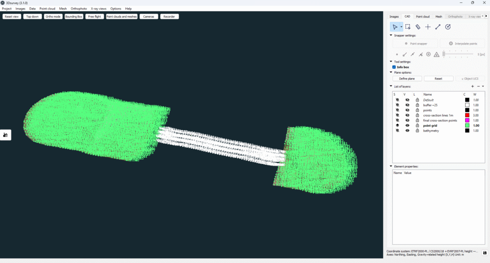Switch to the Images tab
490x263 pixels.
[x=394, y=17]
